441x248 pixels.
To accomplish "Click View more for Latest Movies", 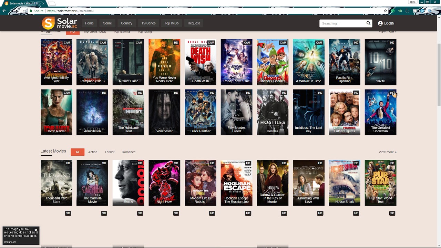I will (x=387, y=152).
